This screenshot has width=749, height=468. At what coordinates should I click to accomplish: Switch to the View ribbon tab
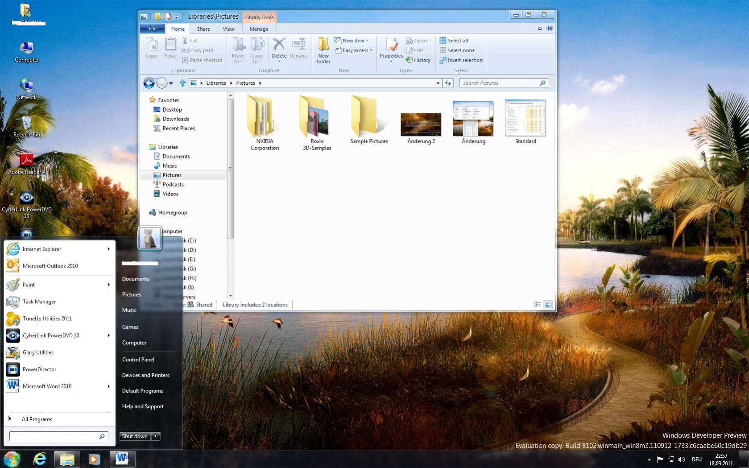pos(228,29)
